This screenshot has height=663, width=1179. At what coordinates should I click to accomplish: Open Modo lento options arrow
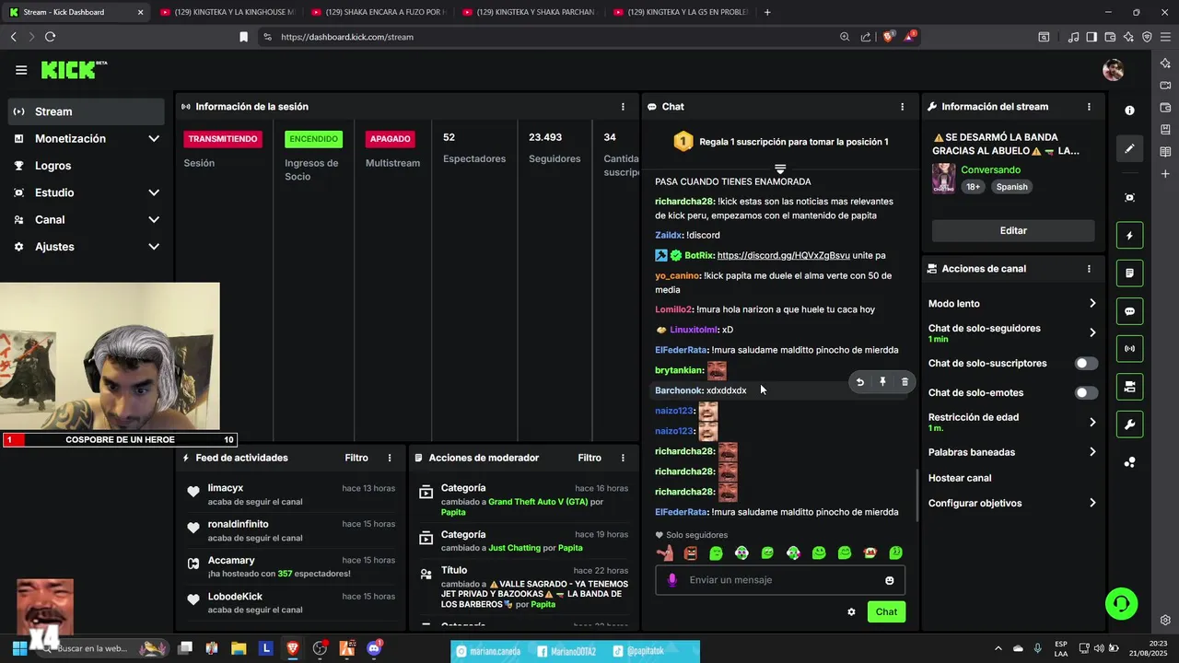(1092, 304)
